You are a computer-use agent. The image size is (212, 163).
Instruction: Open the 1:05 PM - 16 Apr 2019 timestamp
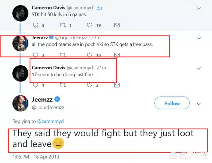(35, 156)
